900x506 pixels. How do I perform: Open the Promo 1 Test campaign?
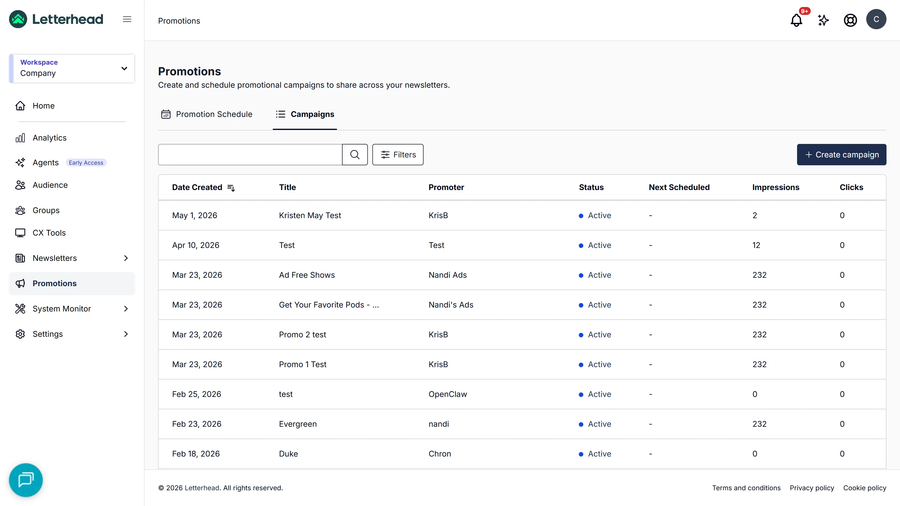pyautogui.click(x=303, y=364)
